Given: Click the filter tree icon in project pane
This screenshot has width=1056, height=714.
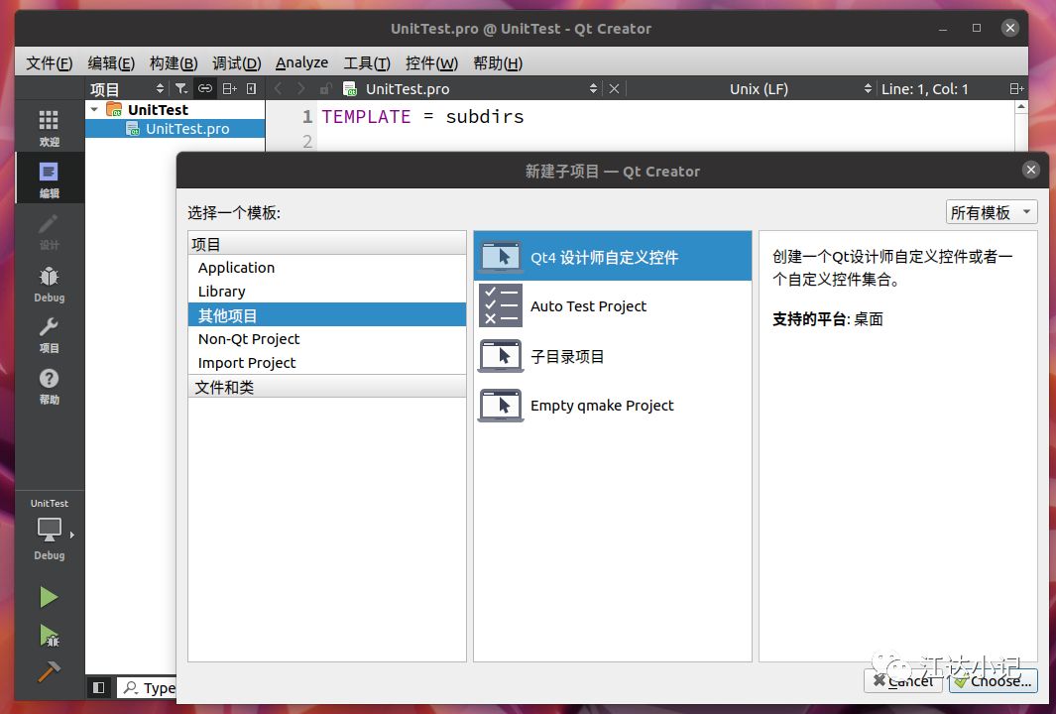Looking at the screenshot, I should [180, 88].
